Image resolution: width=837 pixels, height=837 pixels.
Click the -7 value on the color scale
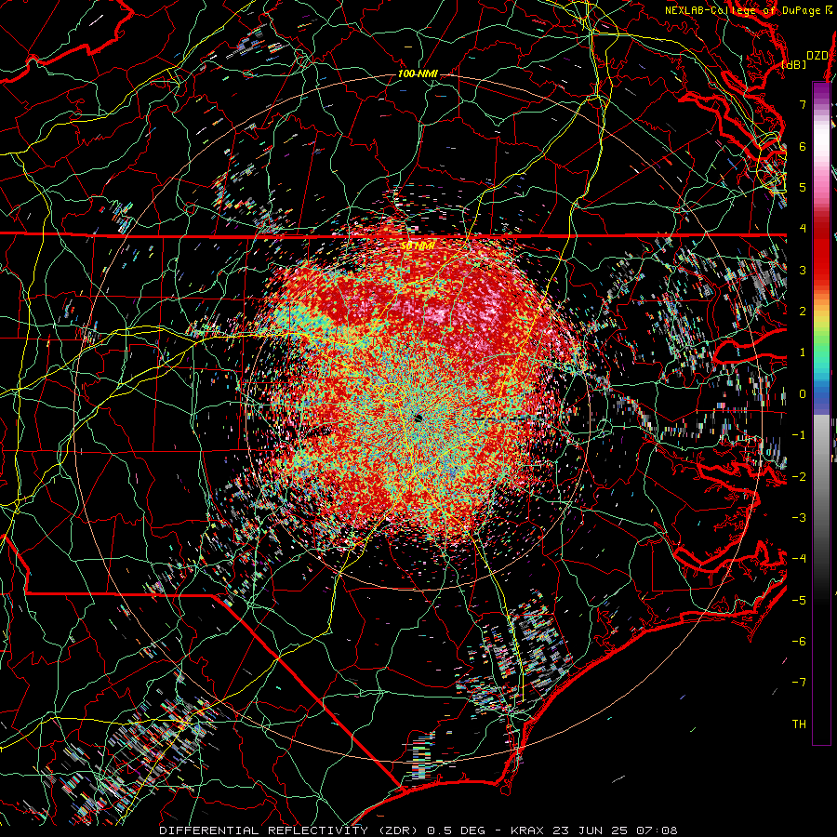pyautogui.click(x=799, y=683)
